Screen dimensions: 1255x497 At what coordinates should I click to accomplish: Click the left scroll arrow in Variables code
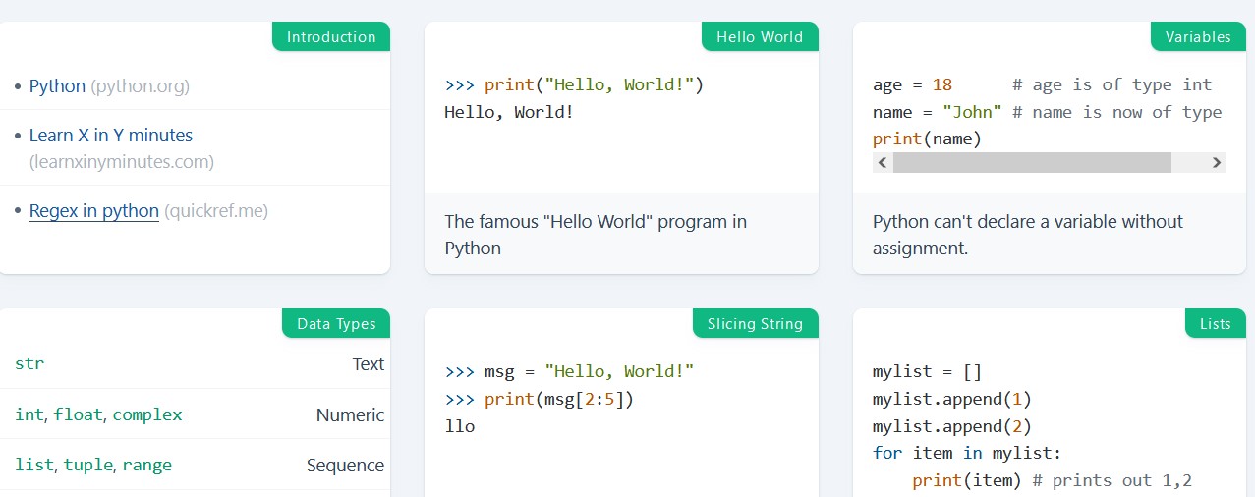coord(882,163)
